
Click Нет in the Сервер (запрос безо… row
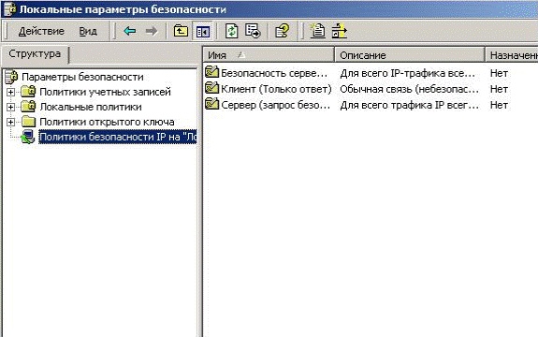(x=499, y=105)
